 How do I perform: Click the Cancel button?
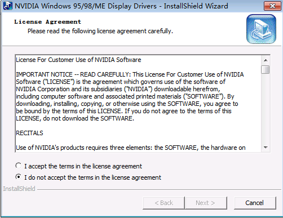coord(255,203)
